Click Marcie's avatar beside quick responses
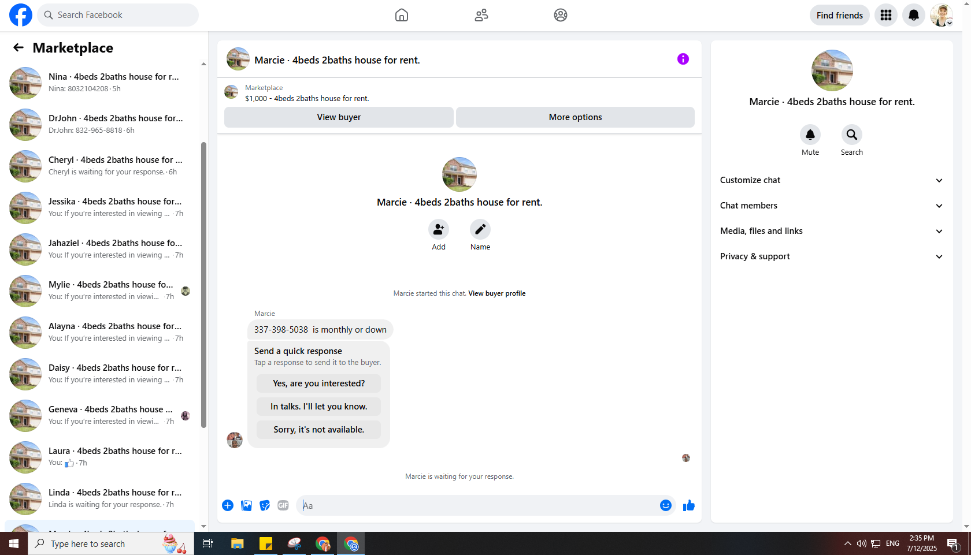 click(x=235, y=440)
